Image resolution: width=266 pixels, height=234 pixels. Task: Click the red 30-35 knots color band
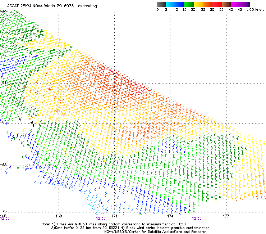tap(217, 4)
